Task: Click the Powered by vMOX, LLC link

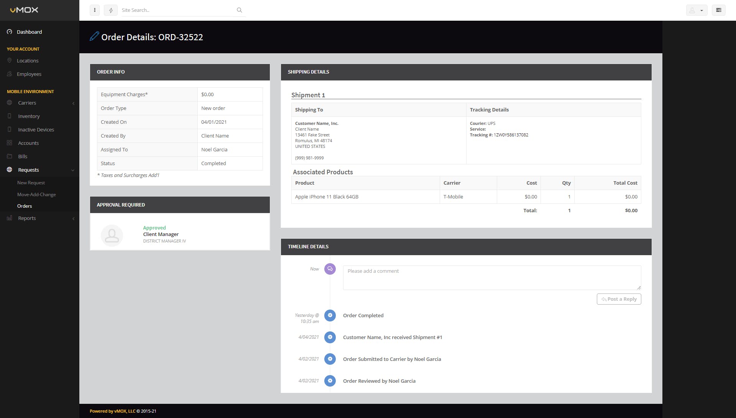Action: click(112, 411)
